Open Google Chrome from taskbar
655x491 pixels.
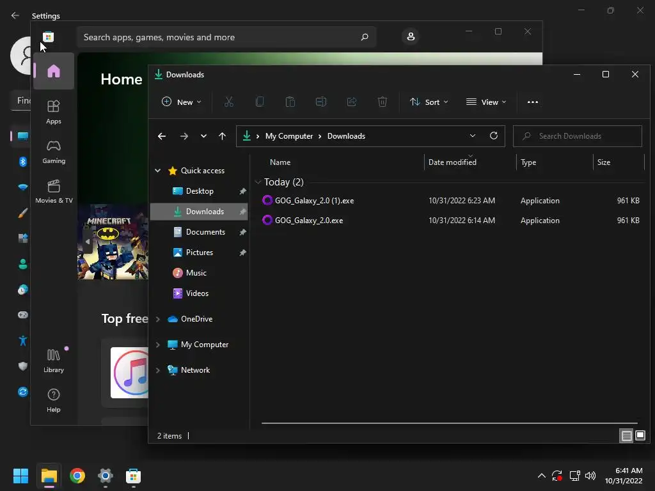pos(77,476)
